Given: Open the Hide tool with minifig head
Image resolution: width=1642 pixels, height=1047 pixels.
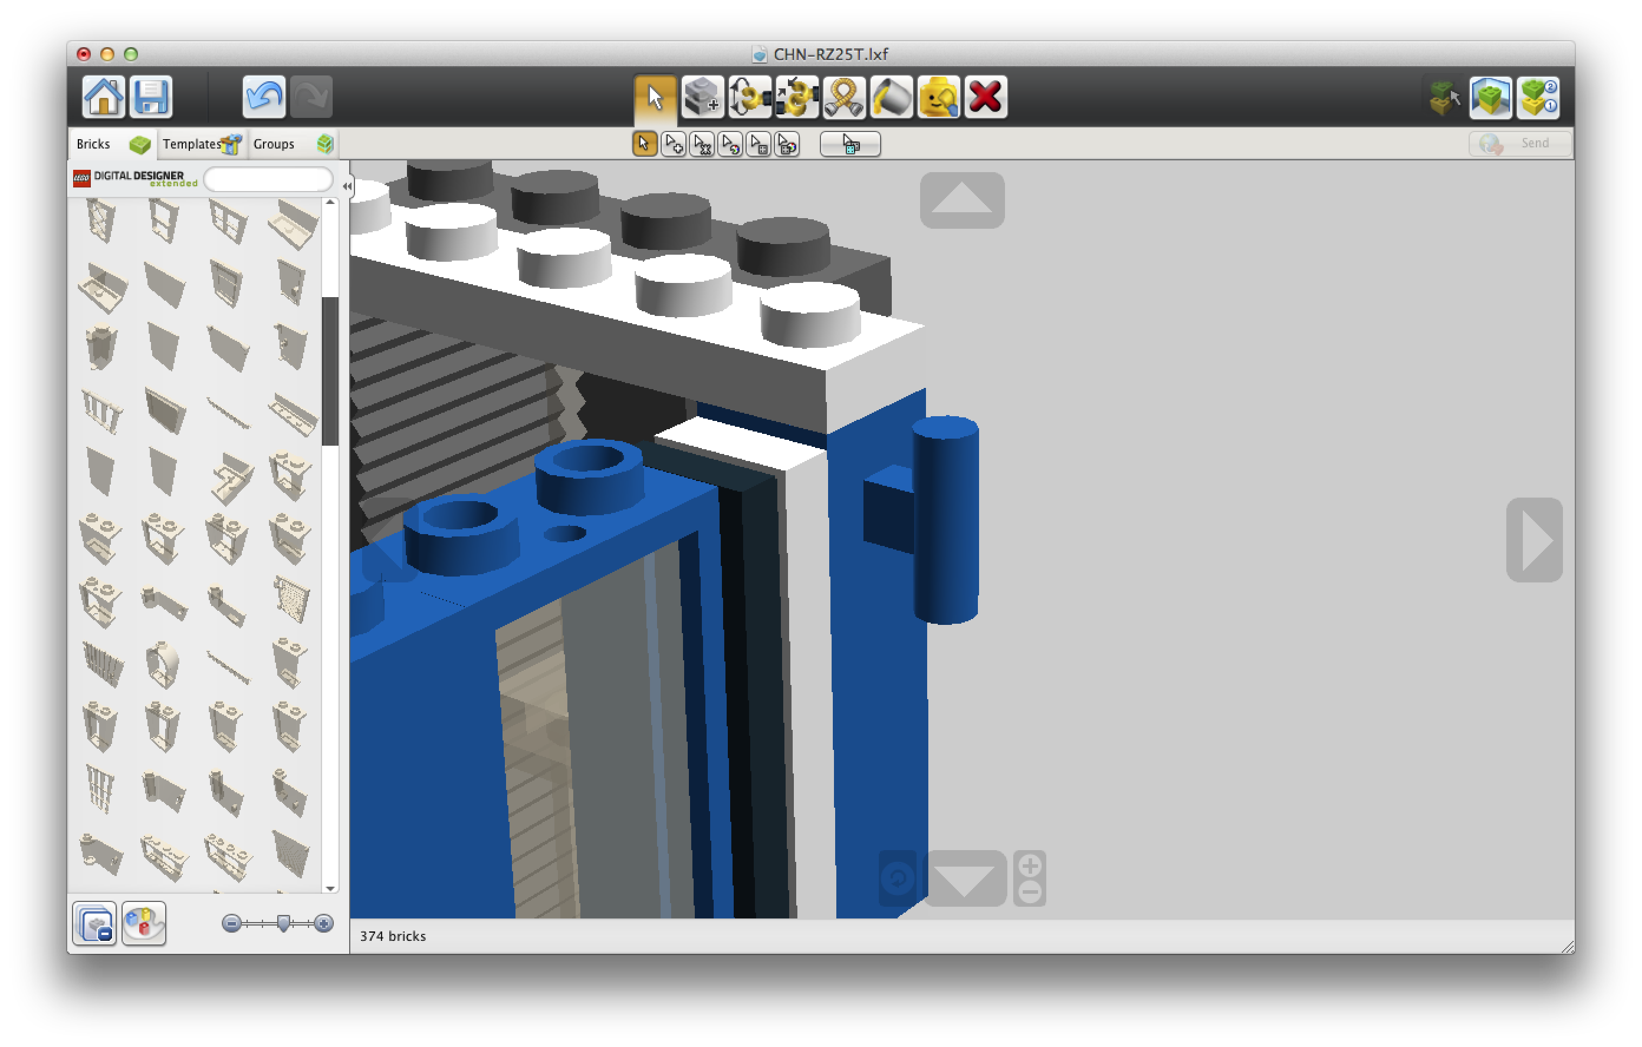Looking at the screenshot, I should [938, 97].
